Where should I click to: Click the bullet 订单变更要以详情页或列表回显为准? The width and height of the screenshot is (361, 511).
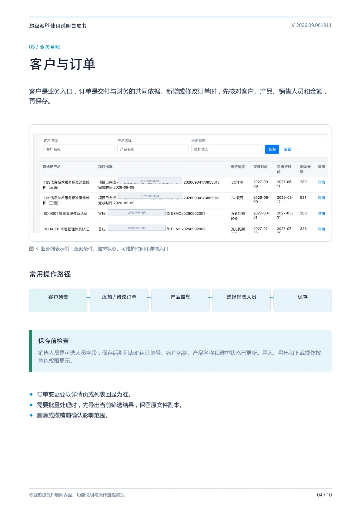[x=84, y=394]
